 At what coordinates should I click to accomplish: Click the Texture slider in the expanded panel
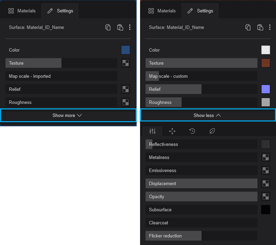[202, 63]
